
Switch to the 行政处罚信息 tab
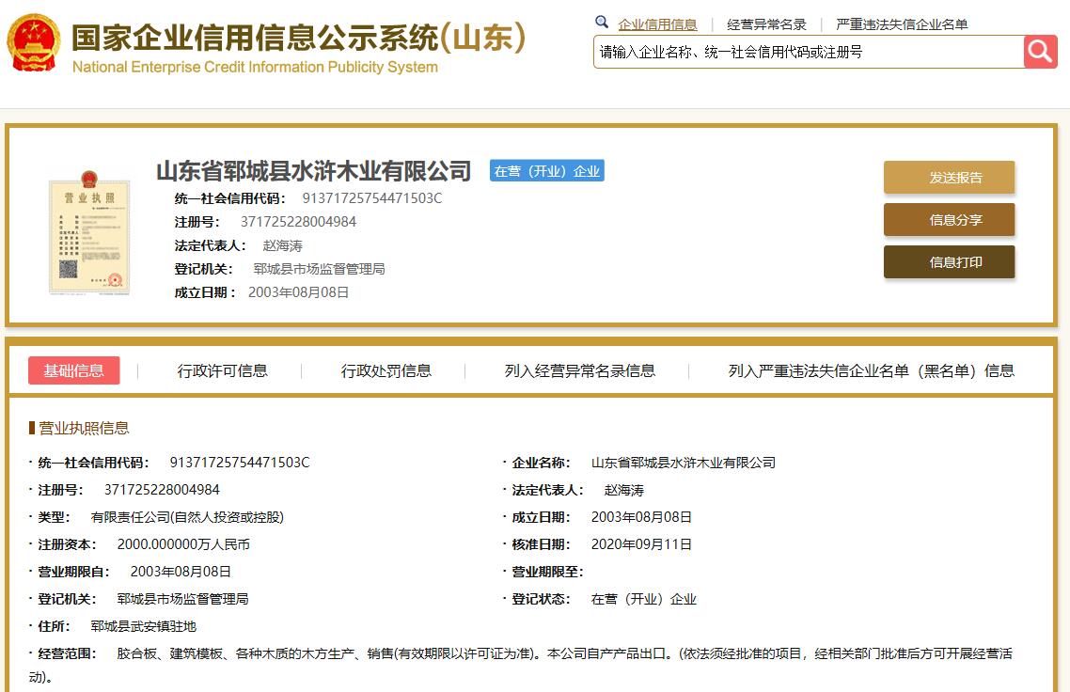[386, 370]
